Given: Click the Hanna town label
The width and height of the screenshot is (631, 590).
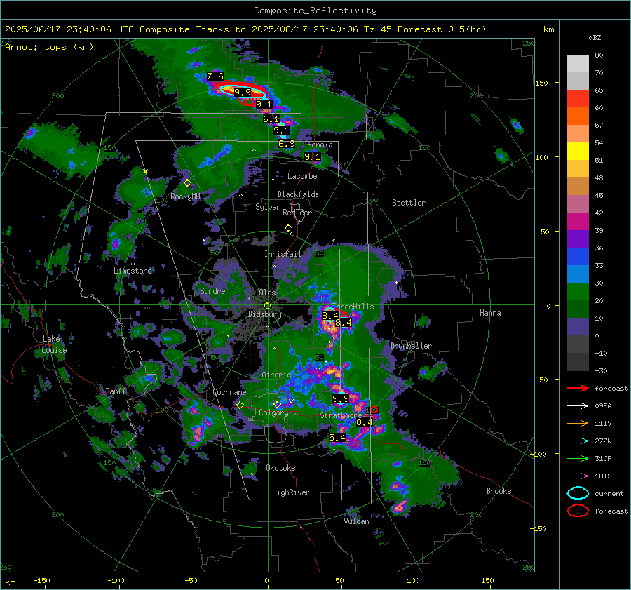Looking at the screenshot, I should [x=490, y=313].
